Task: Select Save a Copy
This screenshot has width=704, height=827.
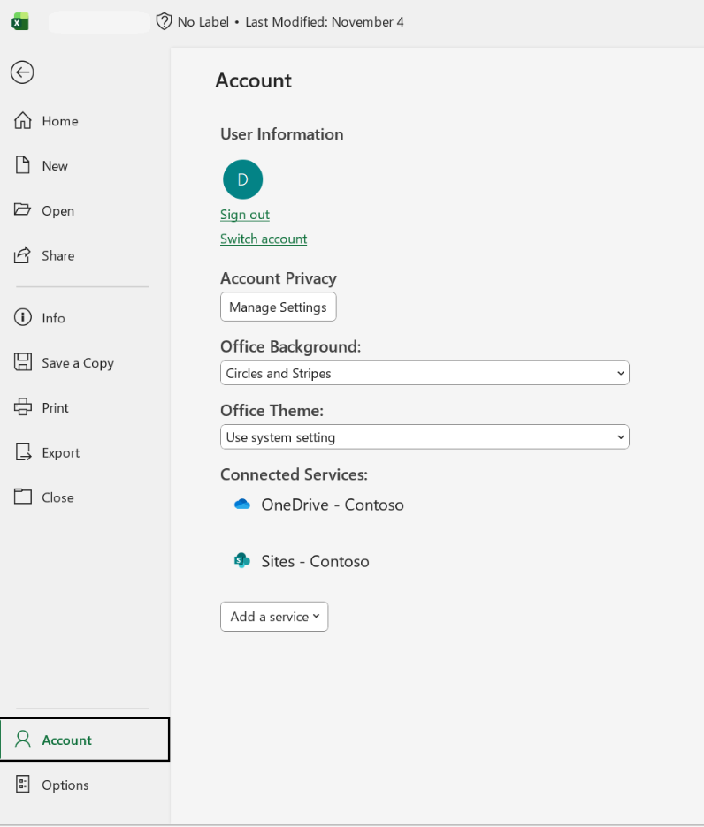Action: pos(85,363)
